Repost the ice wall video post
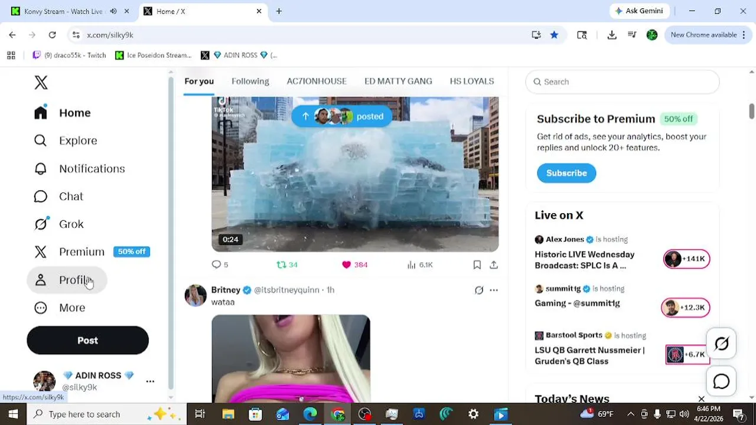Screen dimensions: 756x425 tap(287, 264)
